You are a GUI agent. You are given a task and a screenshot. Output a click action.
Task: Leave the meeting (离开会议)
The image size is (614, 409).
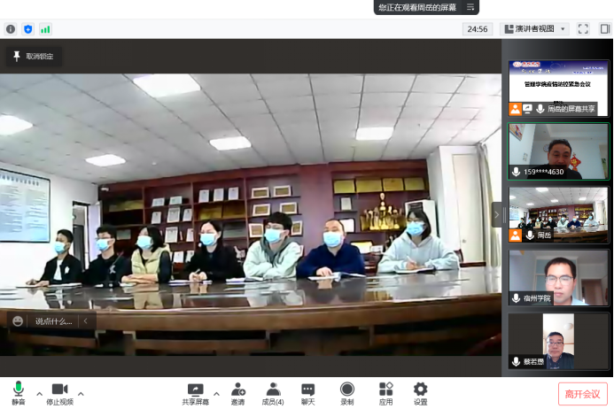click(582, 394)
